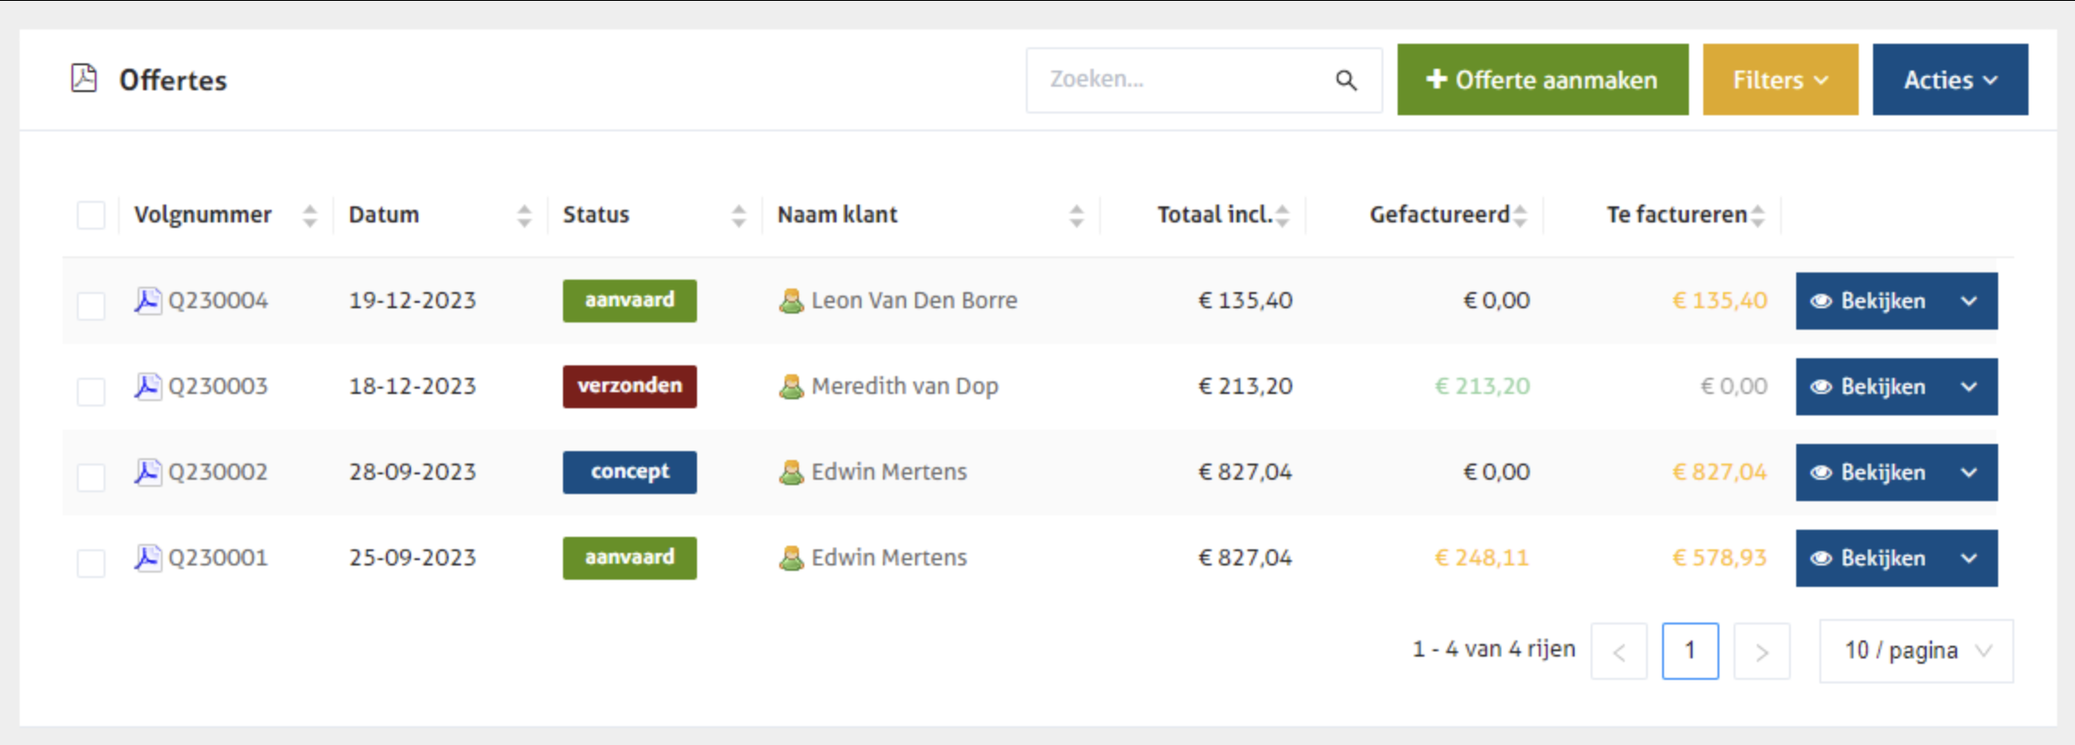Open customer link Leon Van Den Borre

[x=913, y=301]
